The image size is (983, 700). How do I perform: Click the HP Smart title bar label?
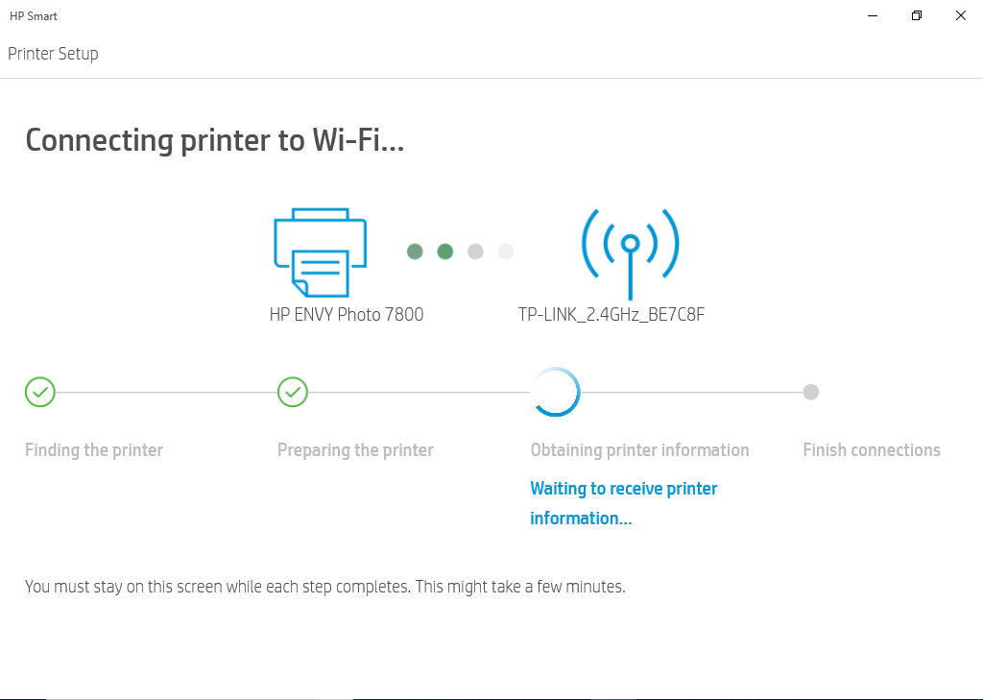click(33, 15)
